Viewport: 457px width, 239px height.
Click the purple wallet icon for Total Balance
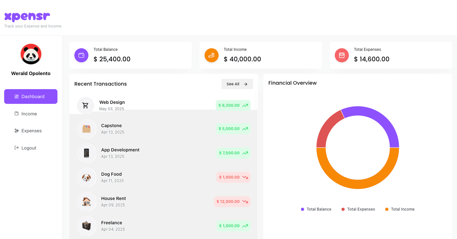point(81,55)
